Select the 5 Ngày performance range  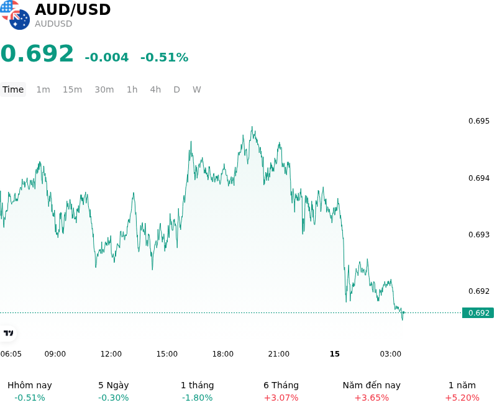pyautogui.click(x=114, y=391)
